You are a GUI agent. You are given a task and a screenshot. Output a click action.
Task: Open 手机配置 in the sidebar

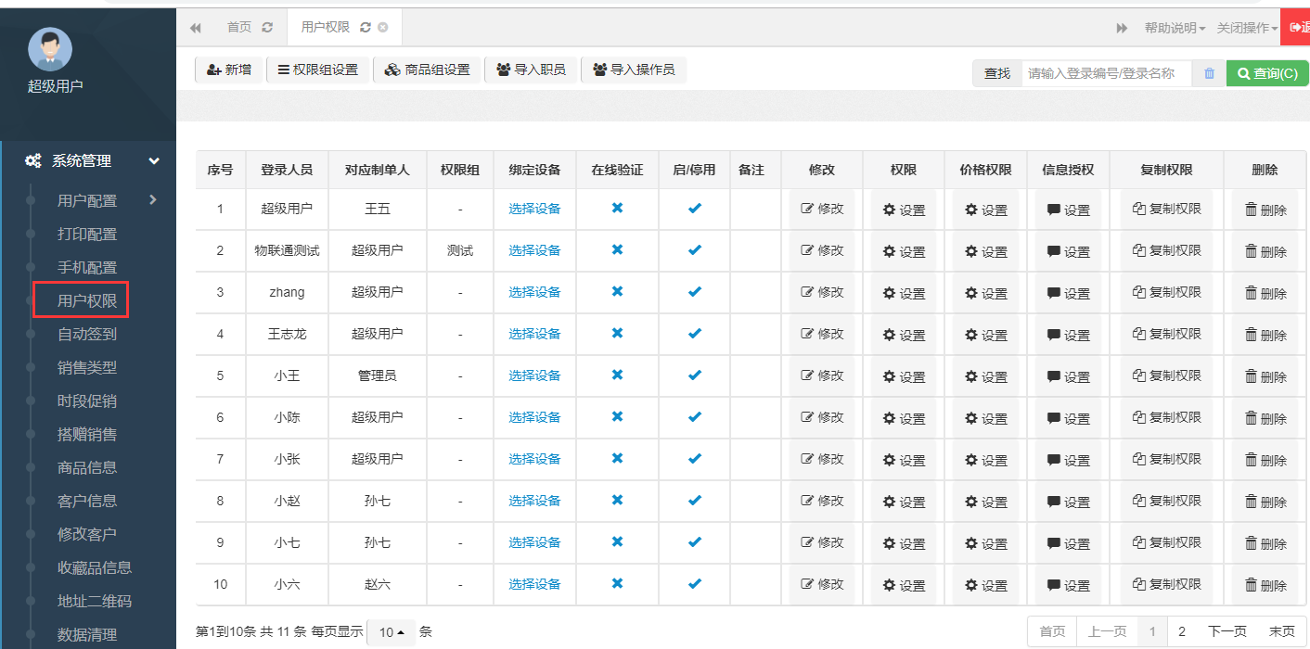(87, 268)
